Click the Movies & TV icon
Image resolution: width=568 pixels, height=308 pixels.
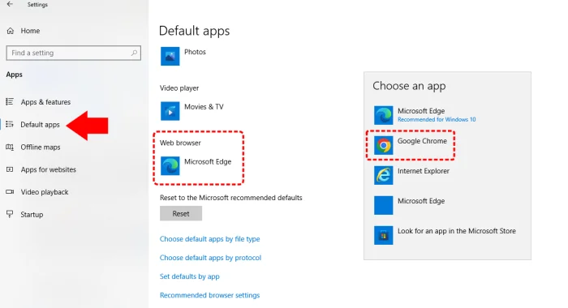click(170, 111)
